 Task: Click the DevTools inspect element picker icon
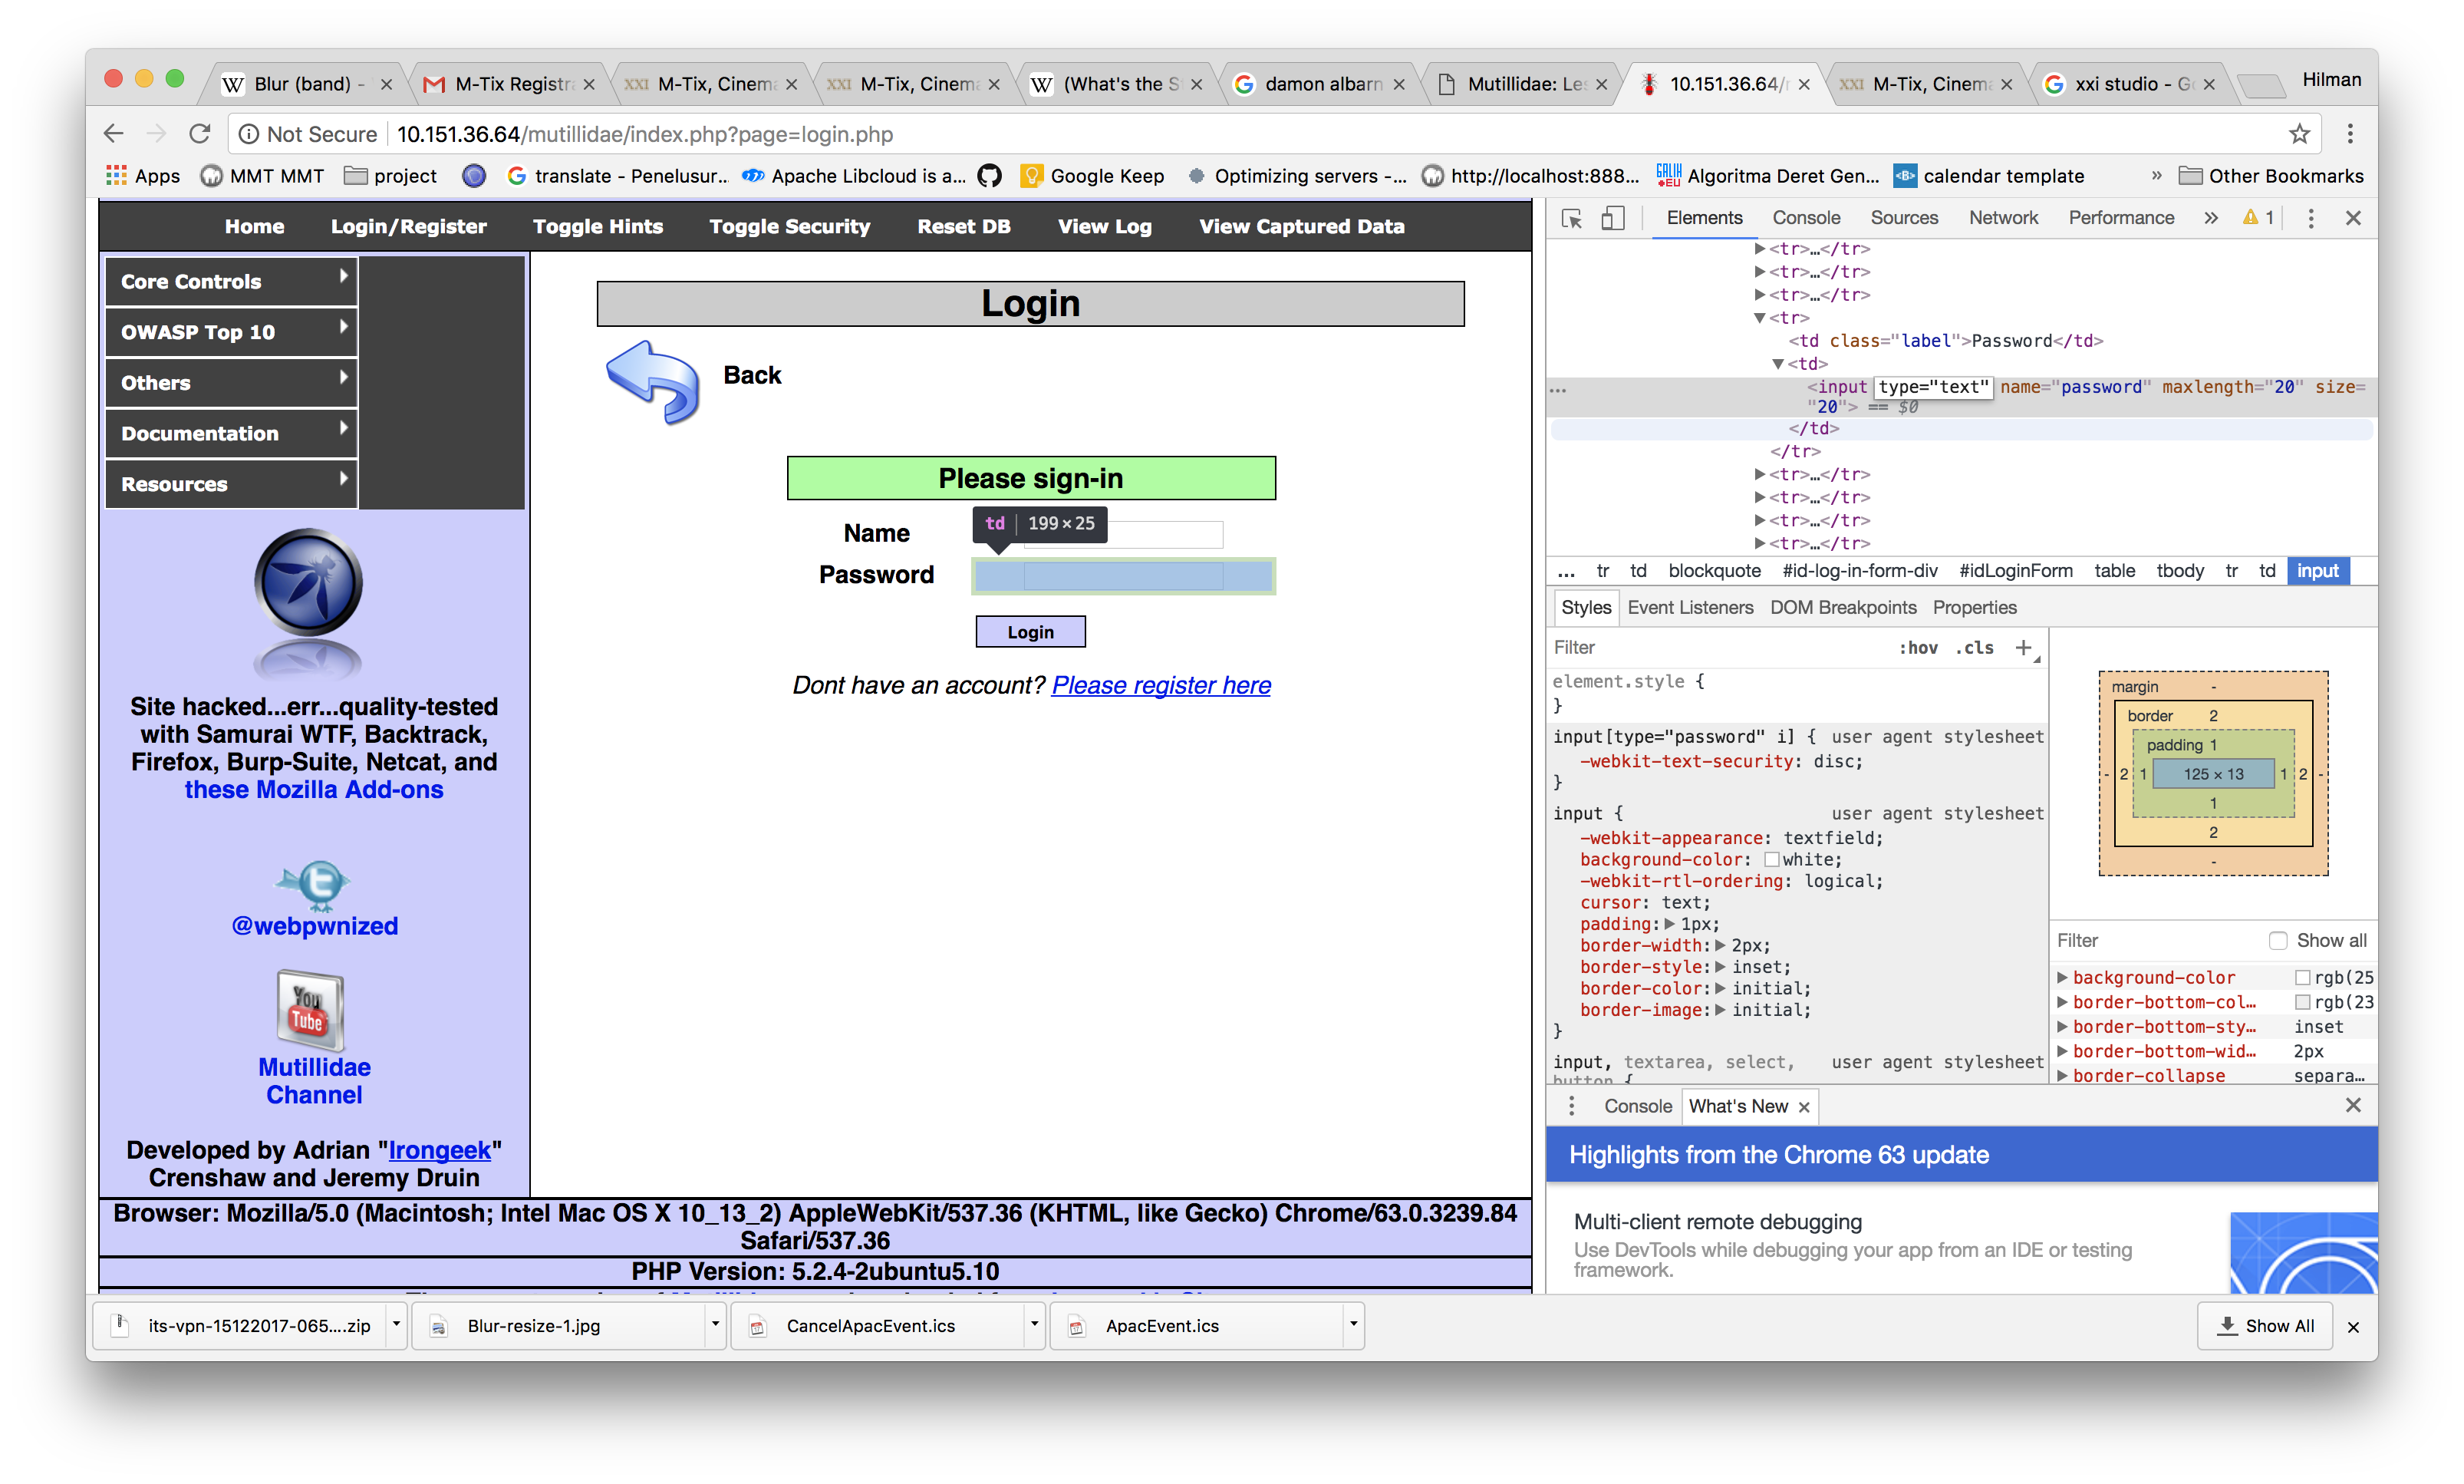click(x=1571, y=218)
